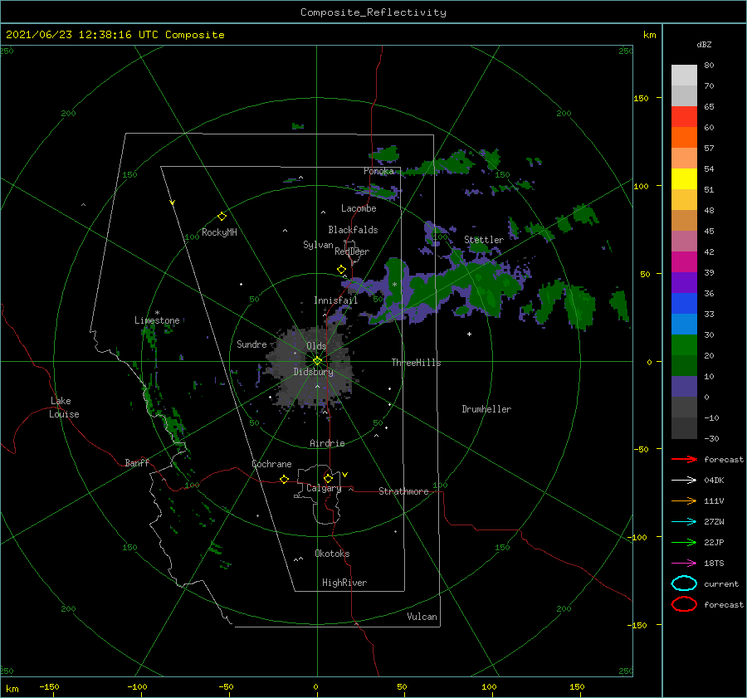This screenshot has height=698, width=747.
Task: Click the red forecast ellipse legend icon
Action: pos(684,604)
